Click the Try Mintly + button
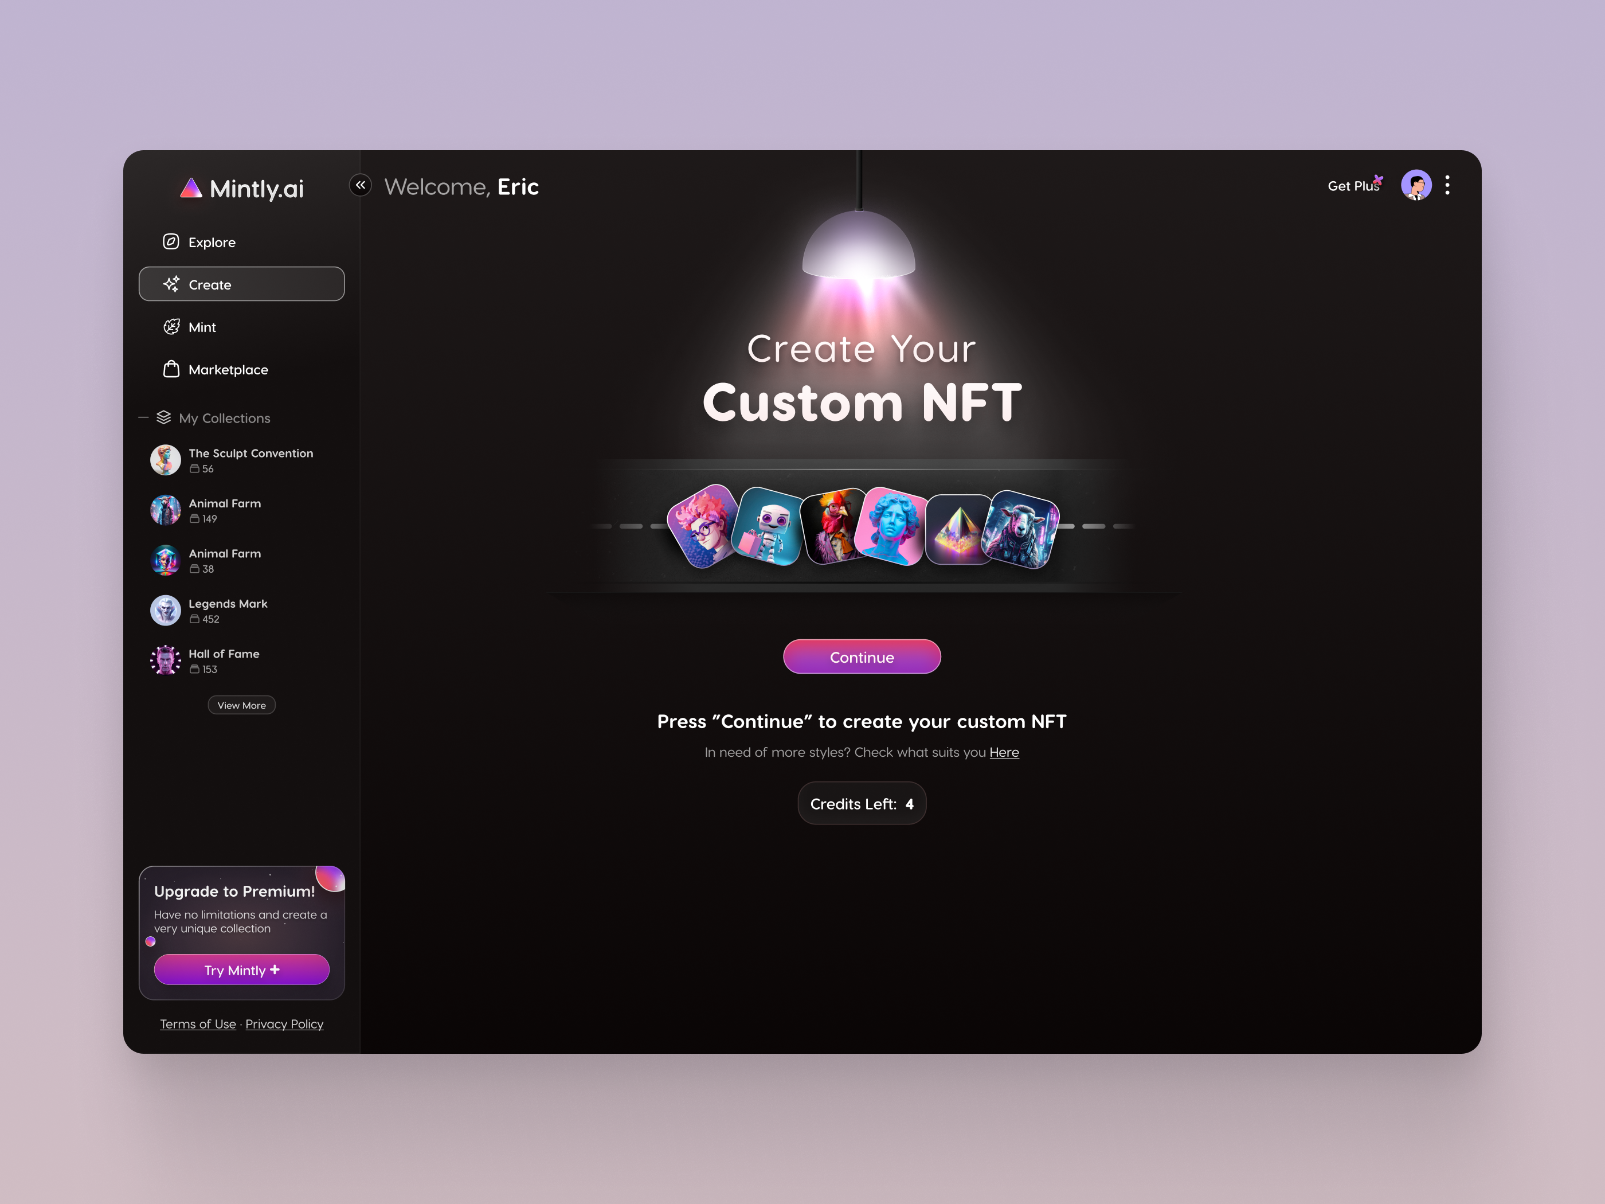The height and width of the screenshot is (1204, 1605). [x=242, y=970]
